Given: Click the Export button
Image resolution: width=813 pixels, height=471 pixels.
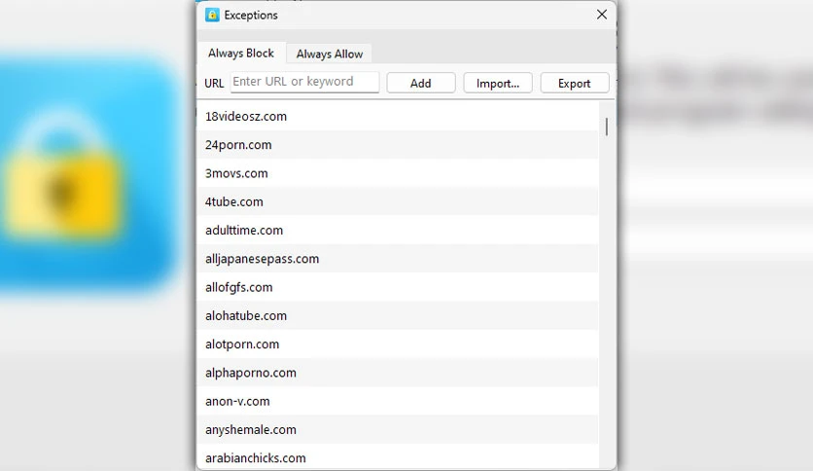Looking at the screenshot, I should pos(575,83).
